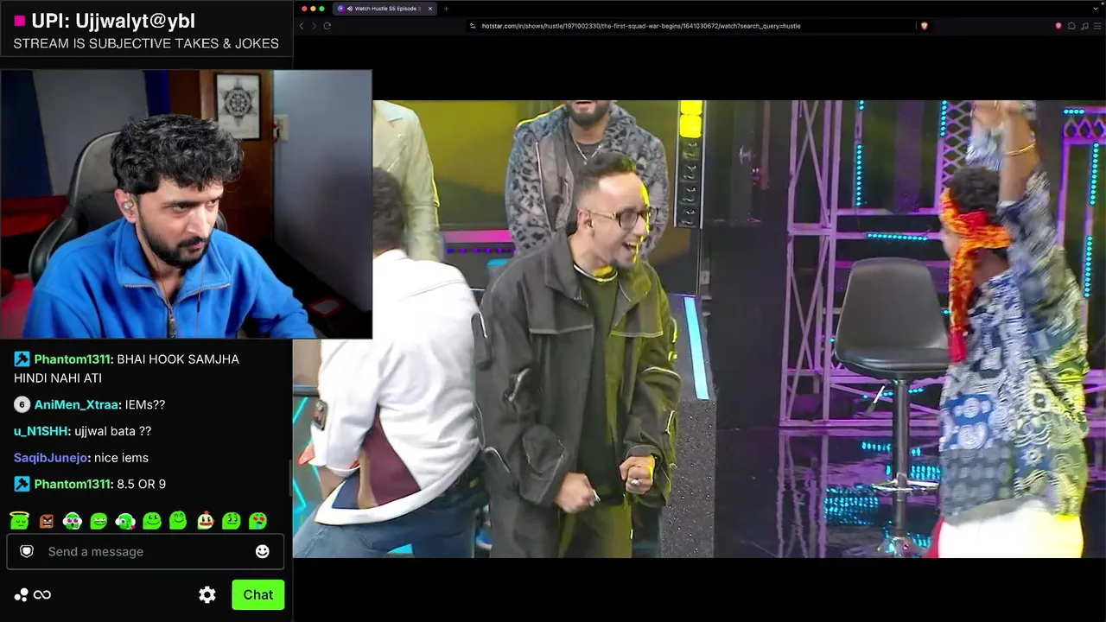The height and width of the screenshot is (622, 1106).
Task: Click the 'UPI: Ujjwalyt@ybl' header text
Action: (x=113, y=21)
